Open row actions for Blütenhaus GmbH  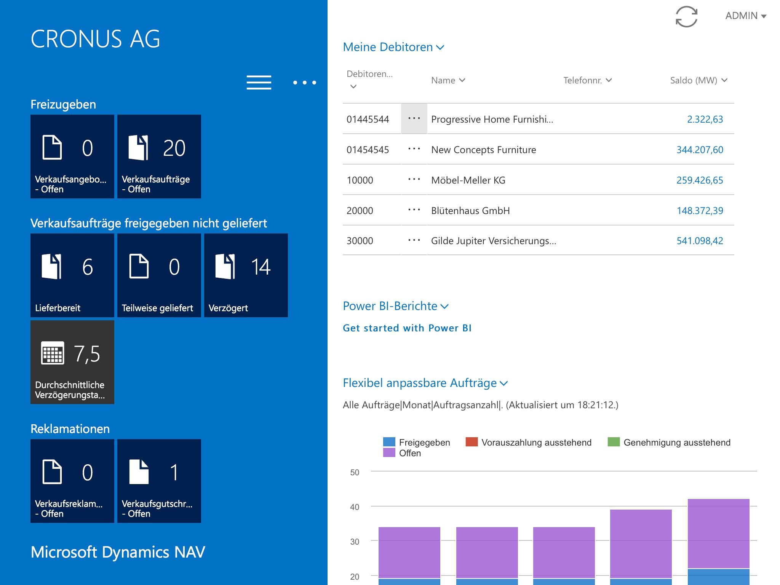414,210
